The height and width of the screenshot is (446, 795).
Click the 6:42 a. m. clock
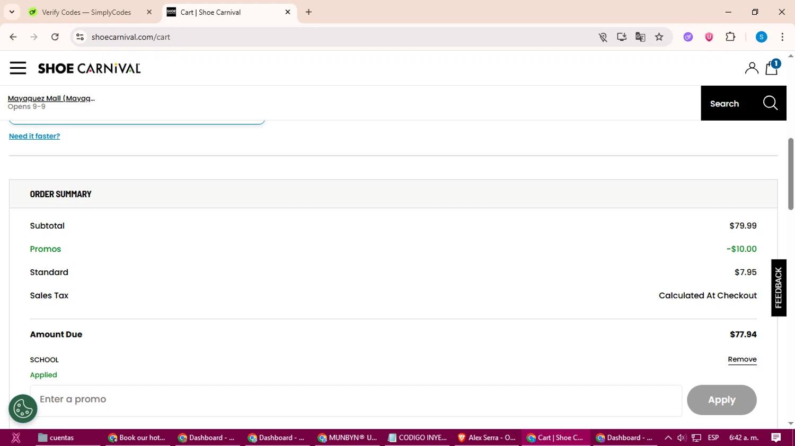tap(744, 438)
